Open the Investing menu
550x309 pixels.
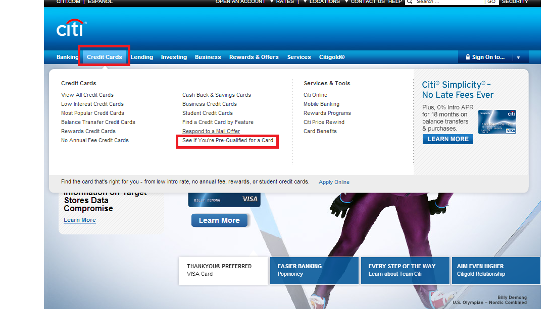pyautogui.click(x=174, y=57)
